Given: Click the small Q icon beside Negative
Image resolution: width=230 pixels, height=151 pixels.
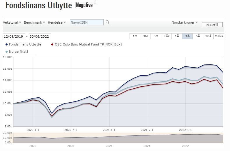Looking at the screenshot, I should 95,3.
